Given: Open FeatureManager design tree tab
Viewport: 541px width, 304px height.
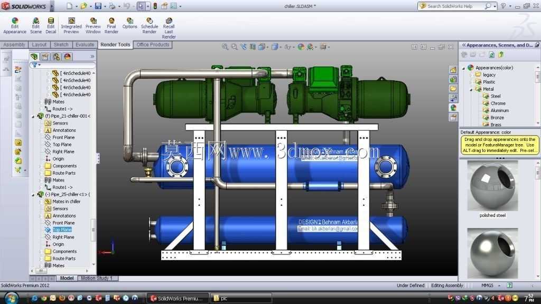Looking at the screenshot, I should coord(34,56).
